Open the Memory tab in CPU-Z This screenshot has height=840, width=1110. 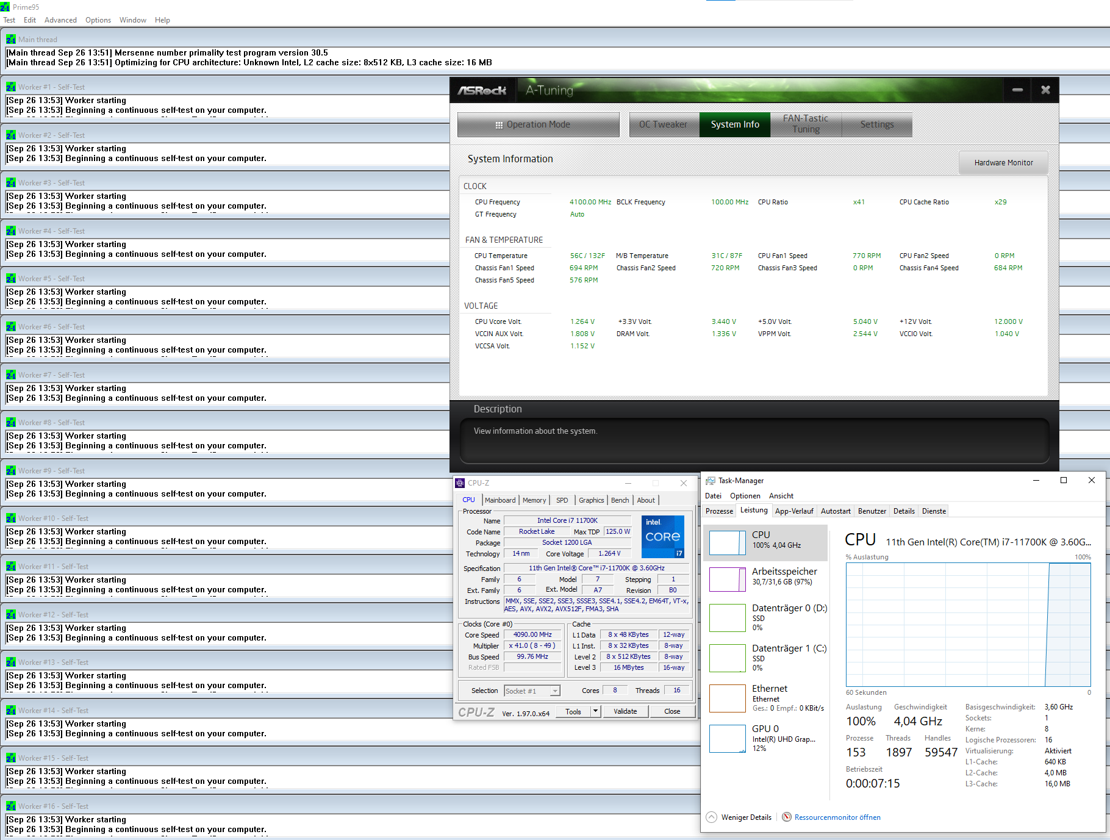point(534,500)
